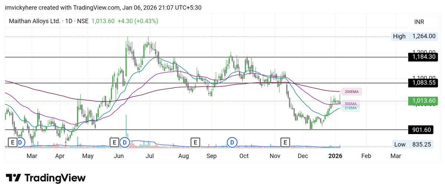Viewport: 445px width, 193px height.
Task: Click the +4.30 (+0.43%) change value
Action: point(138,21)
